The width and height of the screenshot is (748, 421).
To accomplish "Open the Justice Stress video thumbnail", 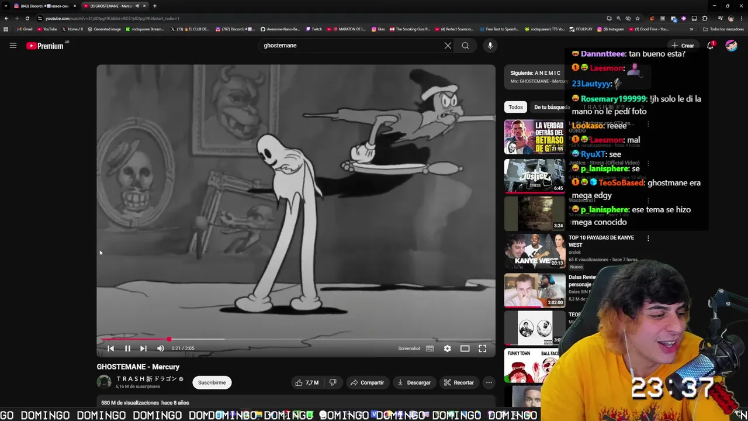I will click(535, 175).
